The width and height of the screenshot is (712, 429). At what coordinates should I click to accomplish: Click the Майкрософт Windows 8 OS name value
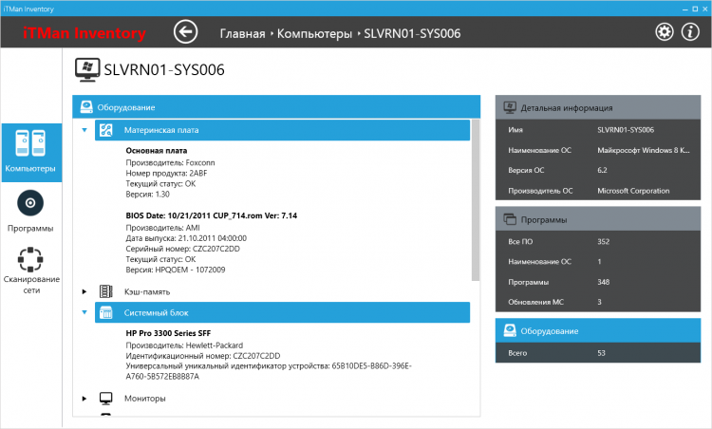[x=643, y=150]
